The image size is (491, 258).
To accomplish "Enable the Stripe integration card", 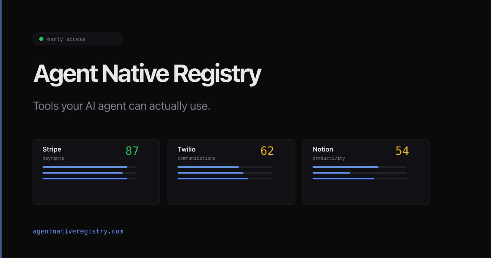I will (x=96, y=172).
